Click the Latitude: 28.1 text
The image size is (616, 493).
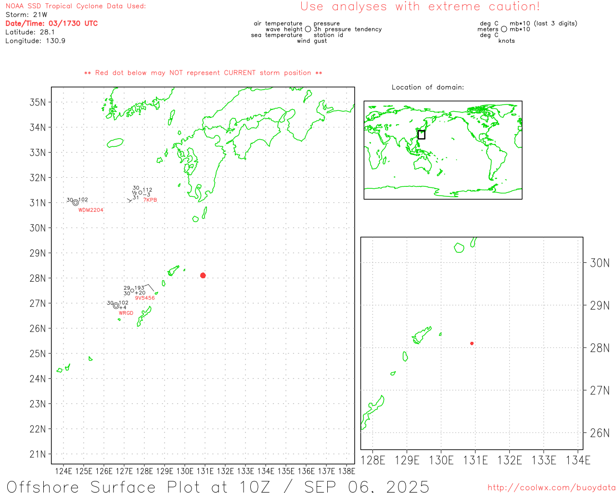(30, 32)
